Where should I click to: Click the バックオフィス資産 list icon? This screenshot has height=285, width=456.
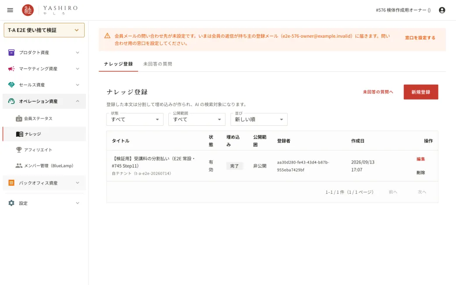[11, 183]
